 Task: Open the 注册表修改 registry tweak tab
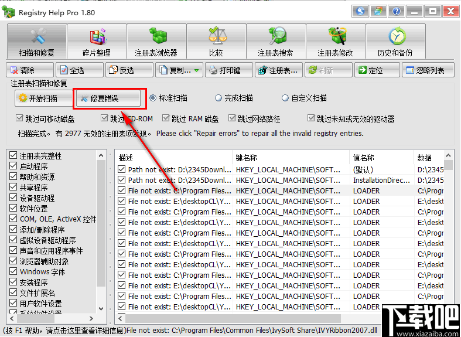[x=336, y=41]
